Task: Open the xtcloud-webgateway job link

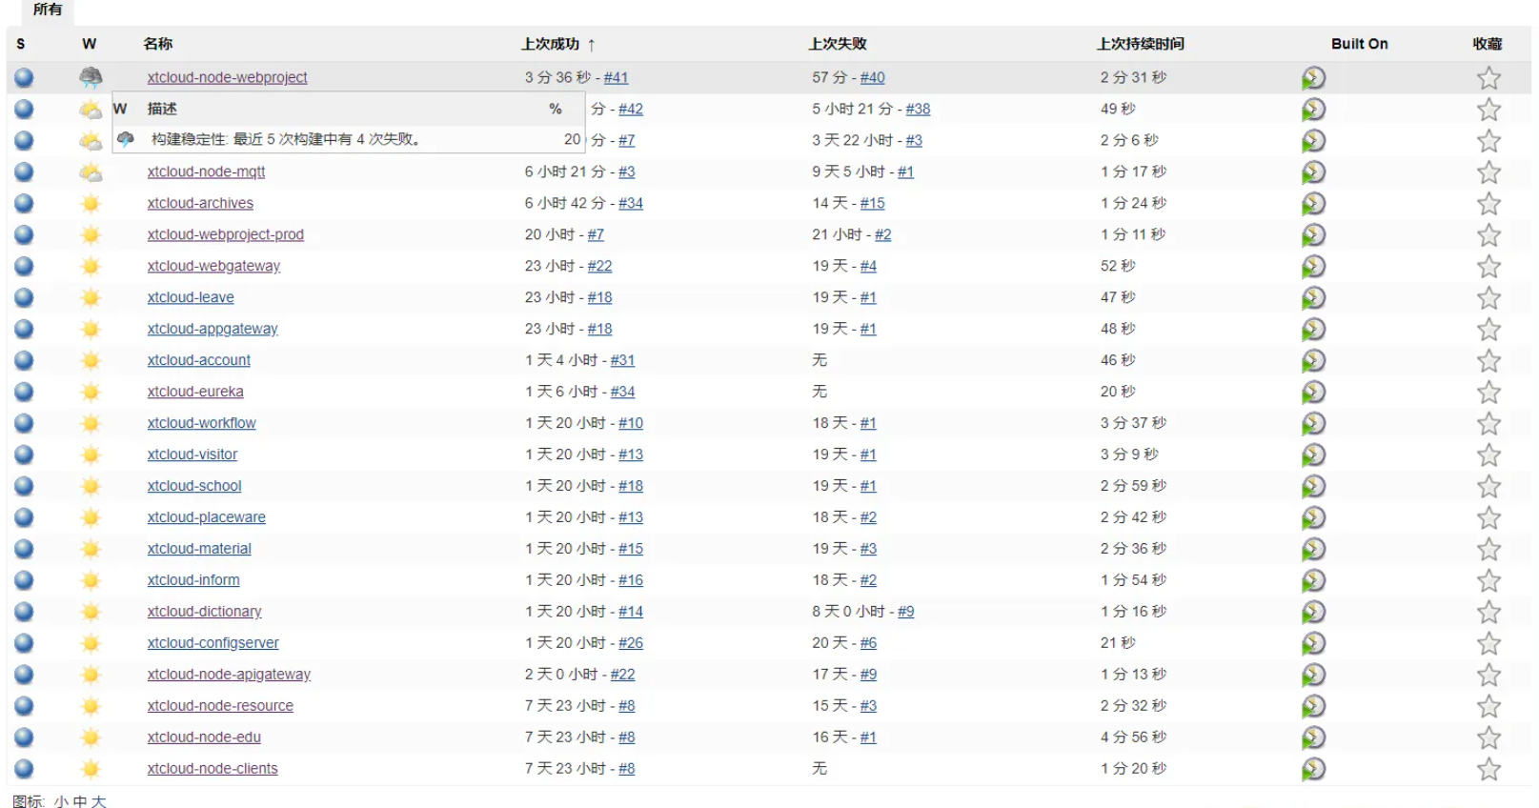Action: click(213, 266)
